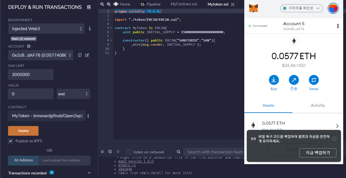Click the Value input field
The image size is (346, 178).
(31, 94)
